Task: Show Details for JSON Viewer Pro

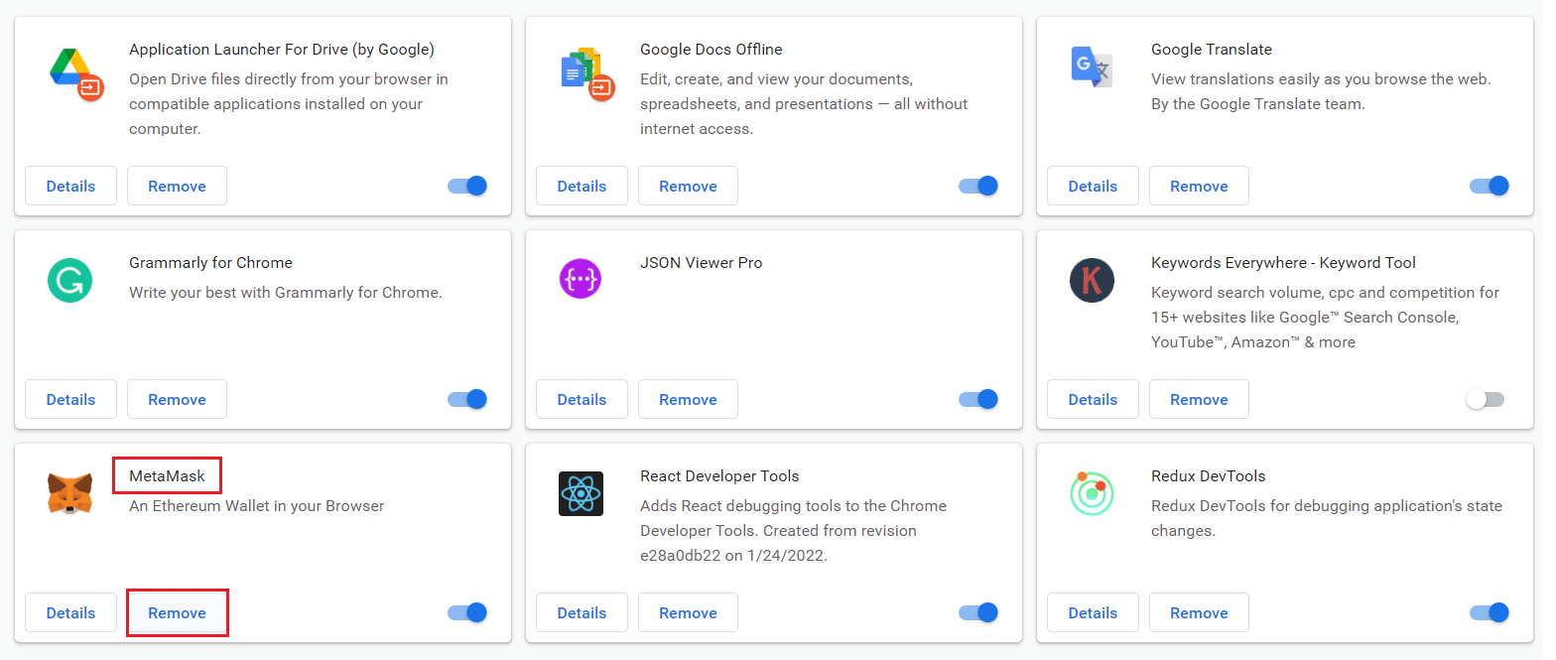Action: [x=582, y=399]
